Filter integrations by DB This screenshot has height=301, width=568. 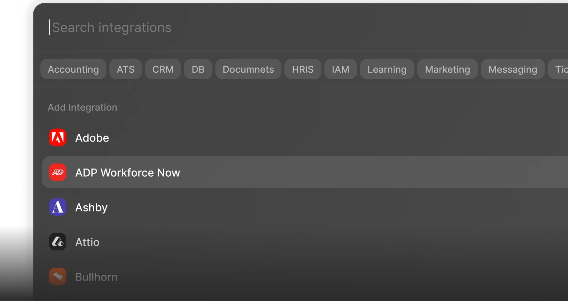click(x=198, y=69)
